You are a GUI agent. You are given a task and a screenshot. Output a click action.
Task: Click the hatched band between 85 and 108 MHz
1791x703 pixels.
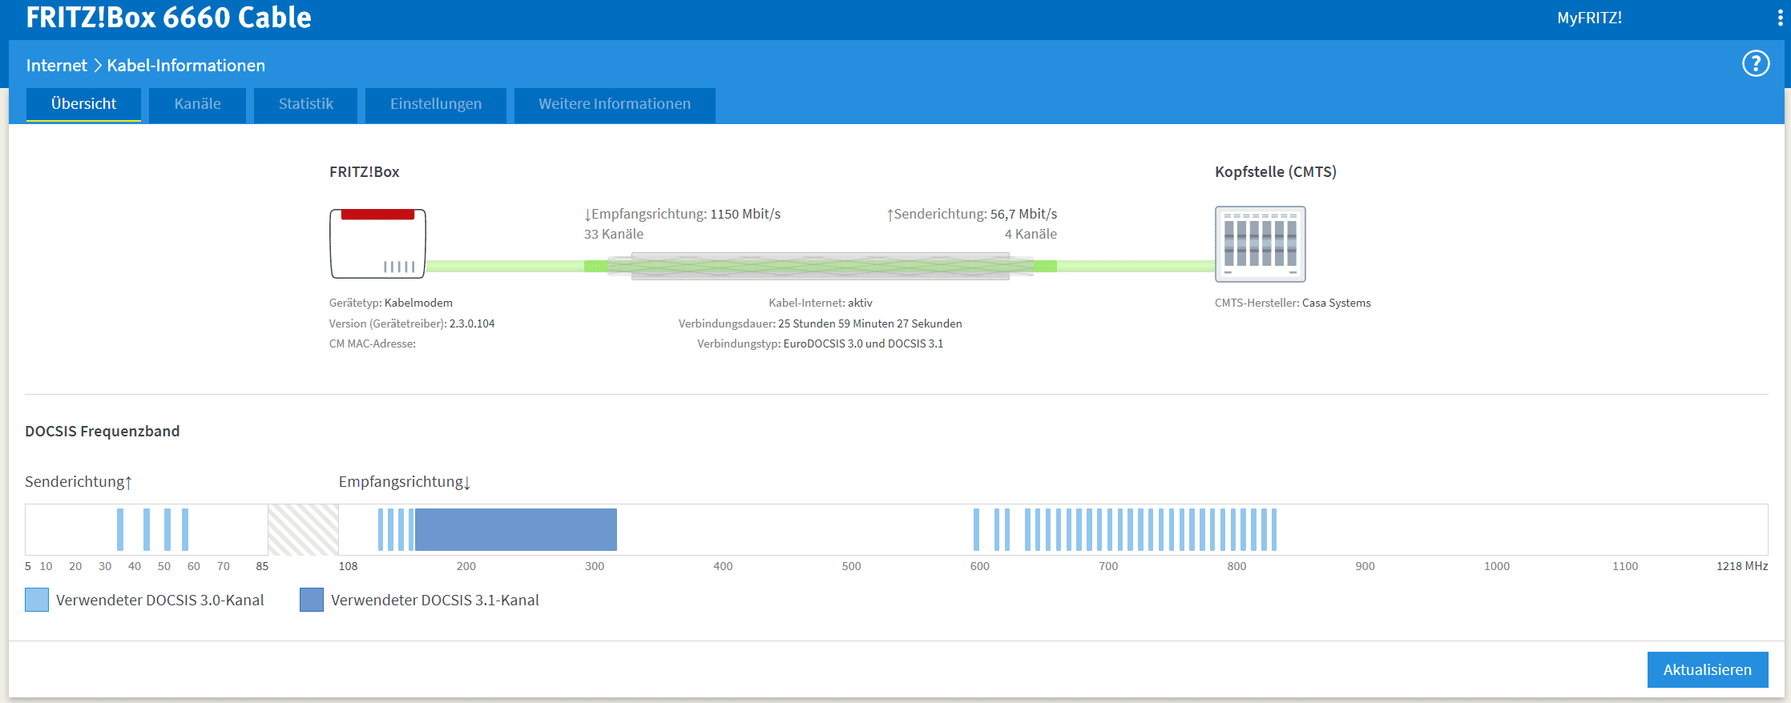point(303,529)
